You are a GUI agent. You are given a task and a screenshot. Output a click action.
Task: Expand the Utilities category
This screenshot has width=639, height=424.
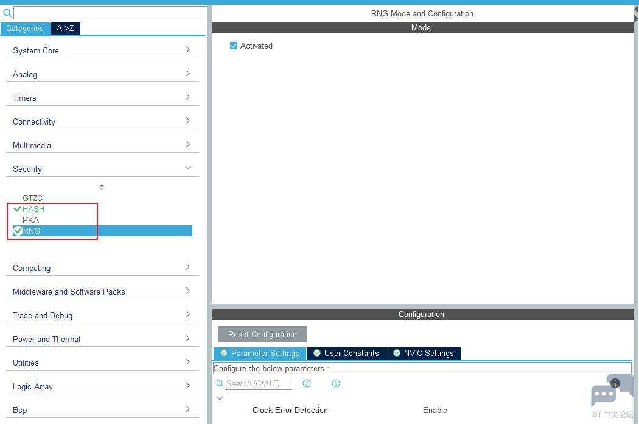click(x=102, y=362)
